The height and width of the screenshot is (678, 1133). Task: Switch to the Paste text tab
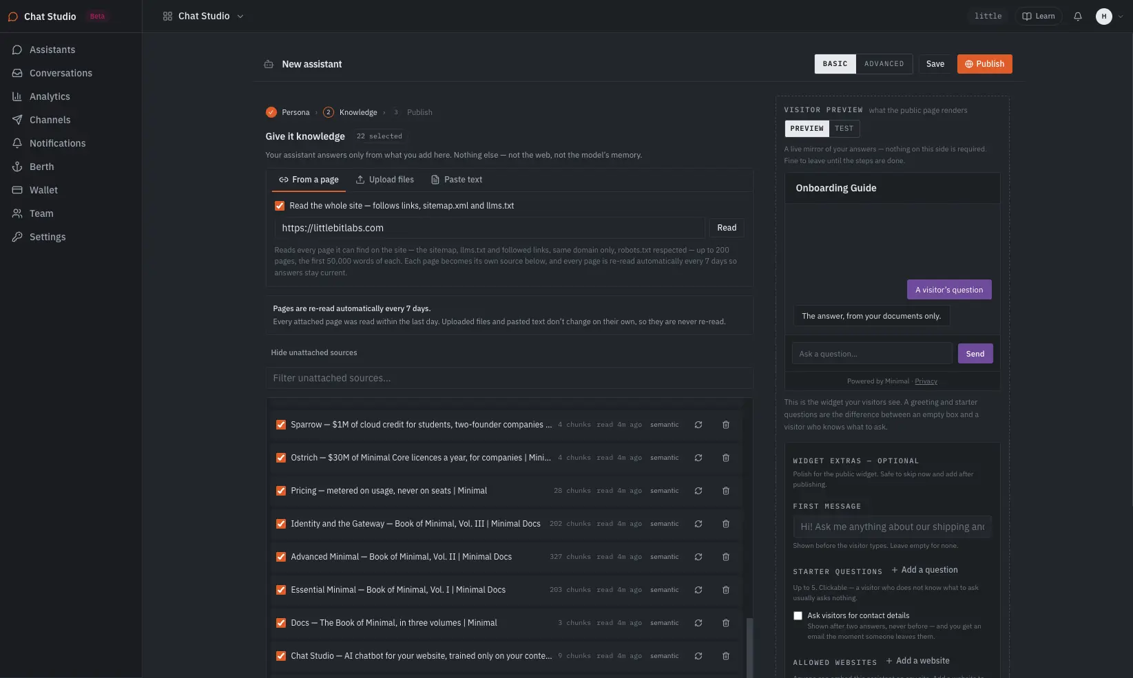[457, 180]
